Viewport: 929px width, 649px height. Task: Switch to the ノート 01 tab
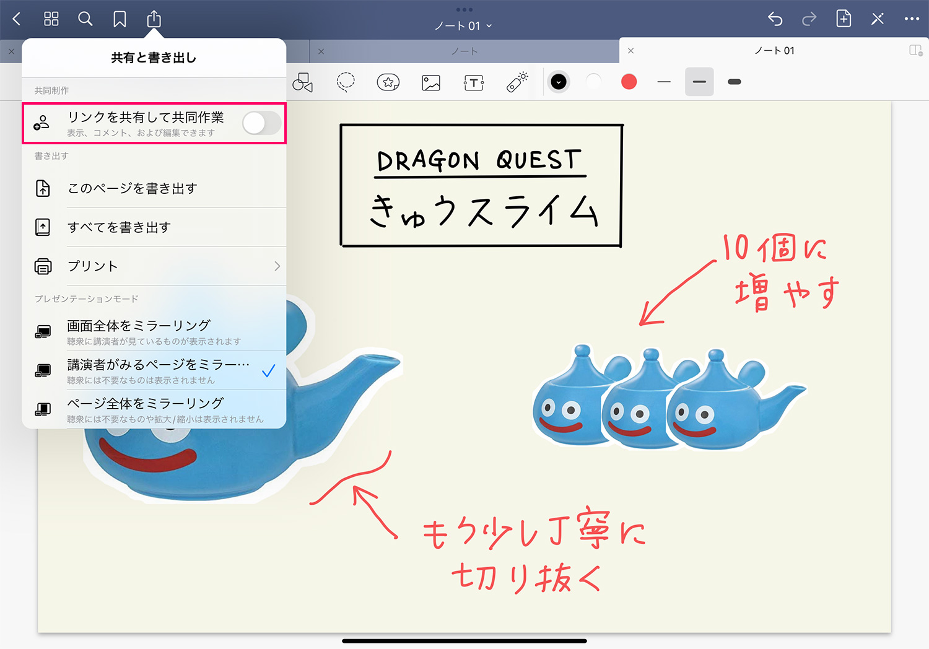pos(774,51)
